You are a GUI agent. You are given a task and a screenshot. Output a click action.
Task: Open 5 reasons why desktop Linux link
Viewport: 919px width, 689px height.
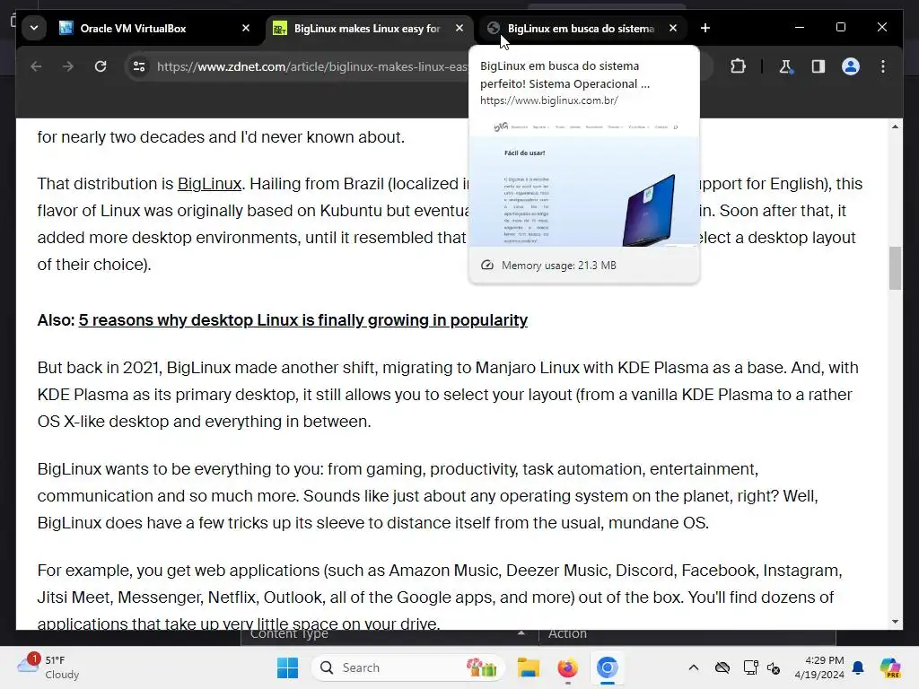click(x=303, y=320)
